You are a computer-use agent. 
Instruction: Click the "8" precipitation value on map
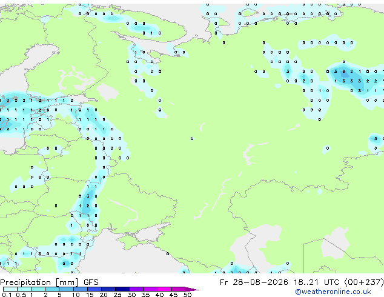(x=343, y=72)
